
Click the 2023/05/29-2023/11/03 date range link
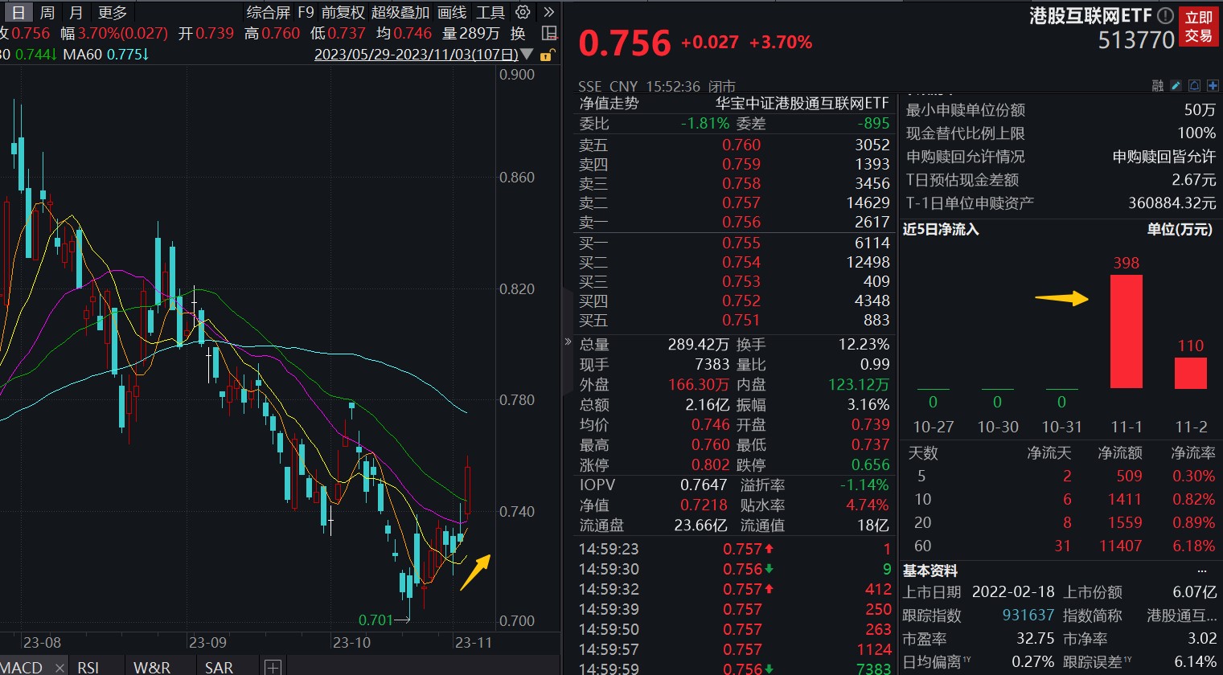coord(416,55)
